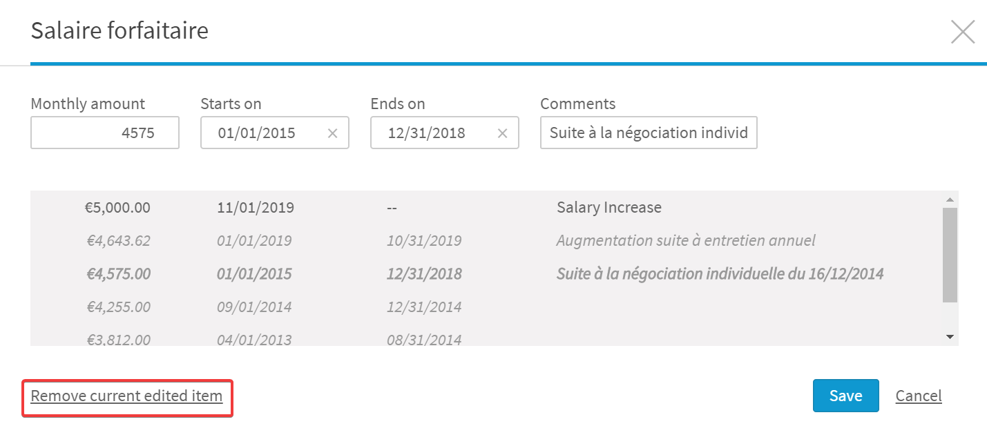Clear the Starts on date
The height and width of the screenshot is (426, 987).
332,133
